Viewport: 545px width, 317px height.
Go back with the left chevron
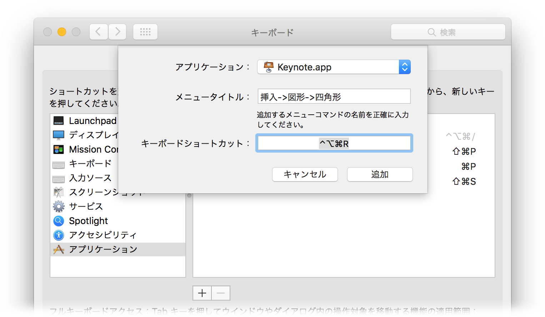[x=99, y=32]
